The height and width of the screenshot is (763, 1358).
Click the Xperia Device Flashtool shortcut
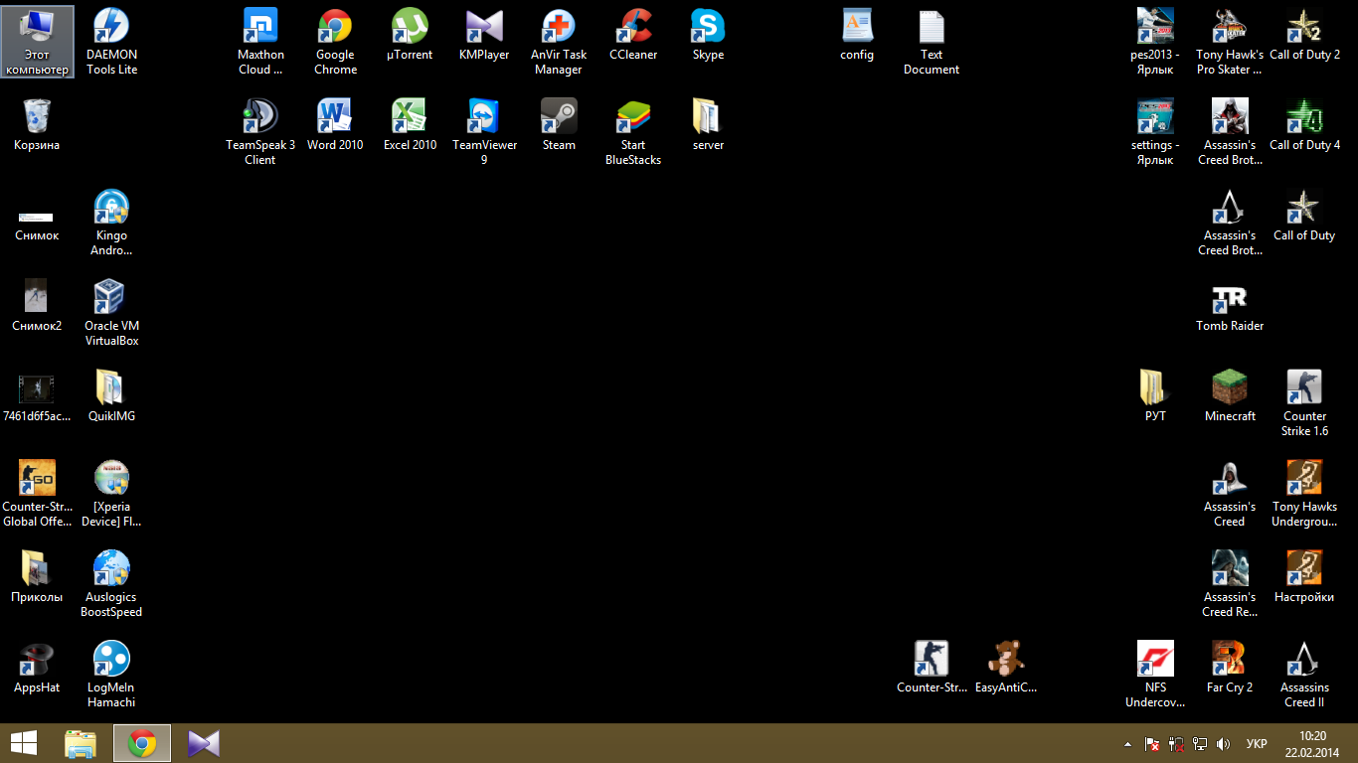point(111,494)
